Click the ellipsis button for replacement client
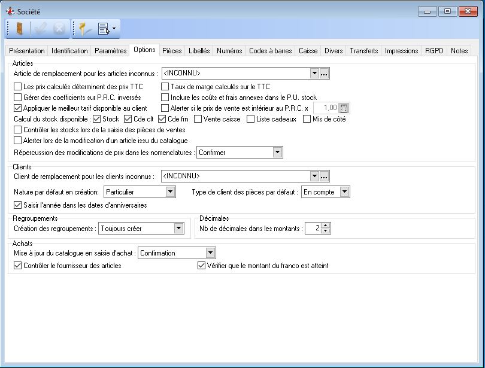This screenshot has width=485, height=368. [325, 177]
